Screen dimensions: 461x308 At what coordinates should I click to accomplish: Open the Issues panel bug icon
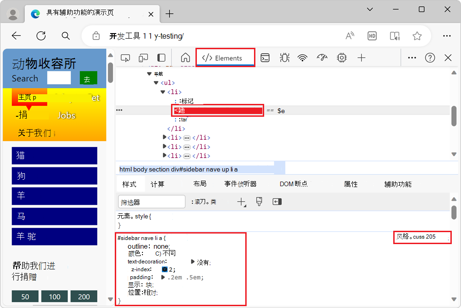[x=284, y=57]
